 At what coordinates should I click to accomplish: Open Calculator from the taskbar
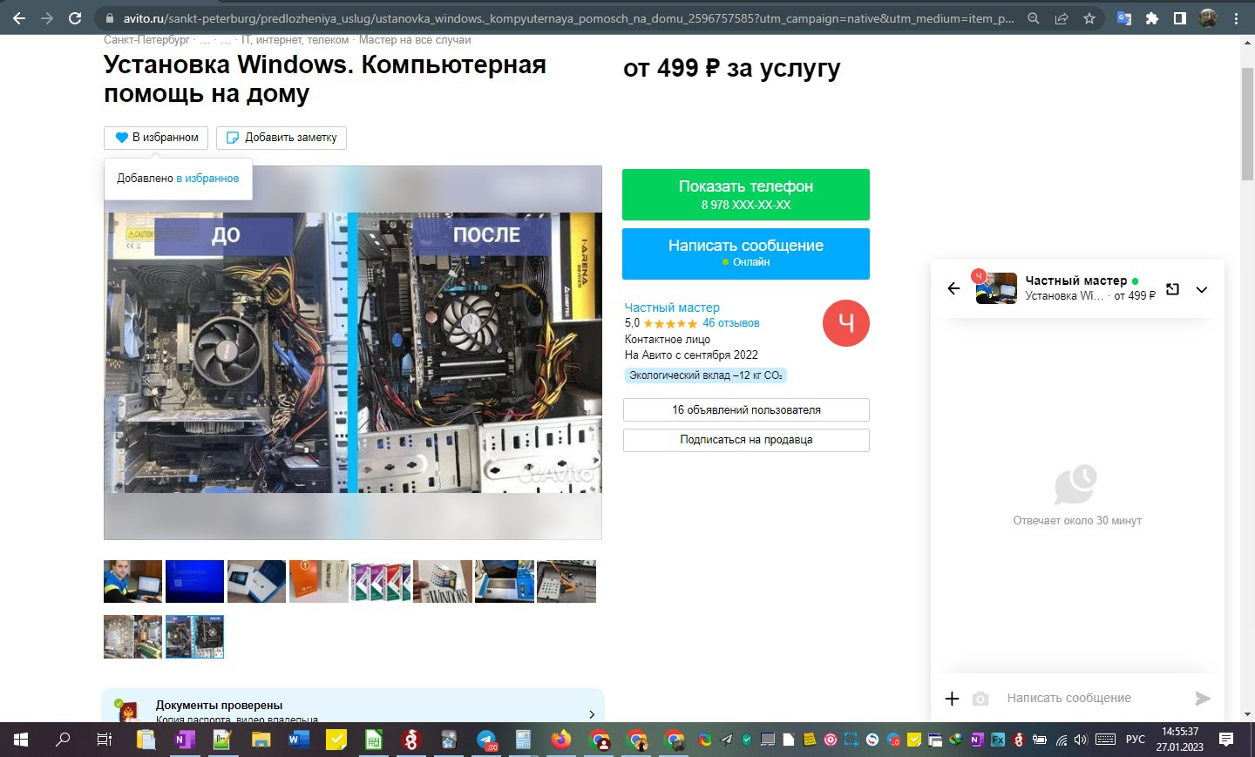(x=523, y=740)
